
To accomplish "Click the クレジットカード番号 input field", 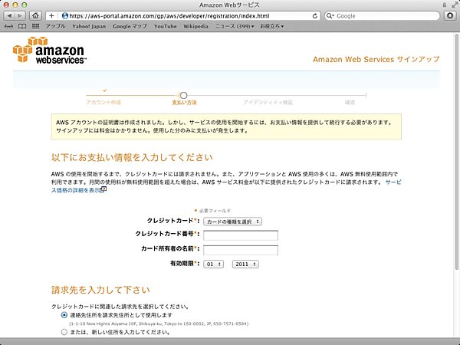I will click(x=241, y=235).
